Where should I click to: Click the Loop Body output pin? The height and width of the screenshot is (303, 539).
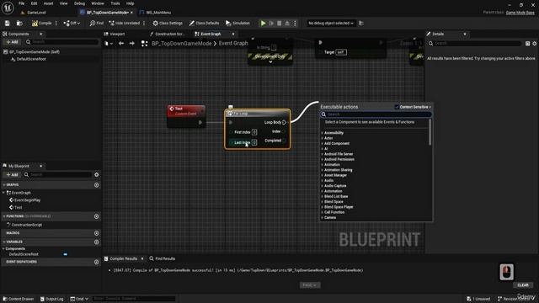point(285,122)
